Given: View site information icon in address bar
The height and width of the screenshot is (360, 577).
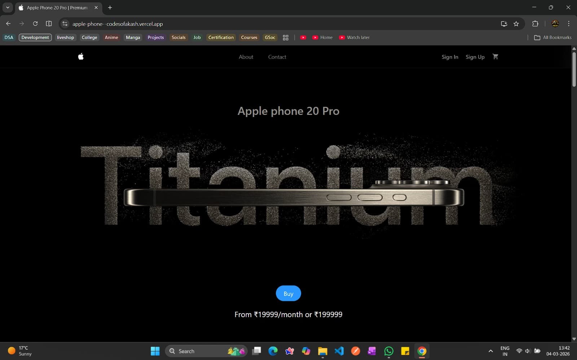Looking at the screenshot, I should pos(65,24).
